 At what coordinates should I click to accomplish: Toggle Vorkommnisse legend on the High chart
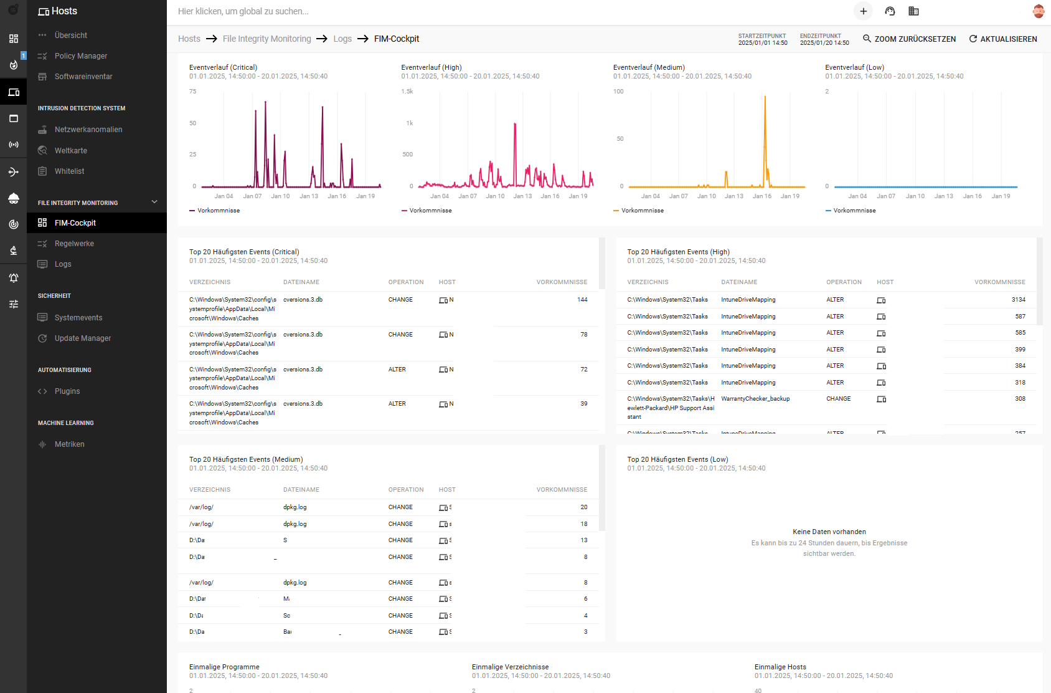point(428,210)
